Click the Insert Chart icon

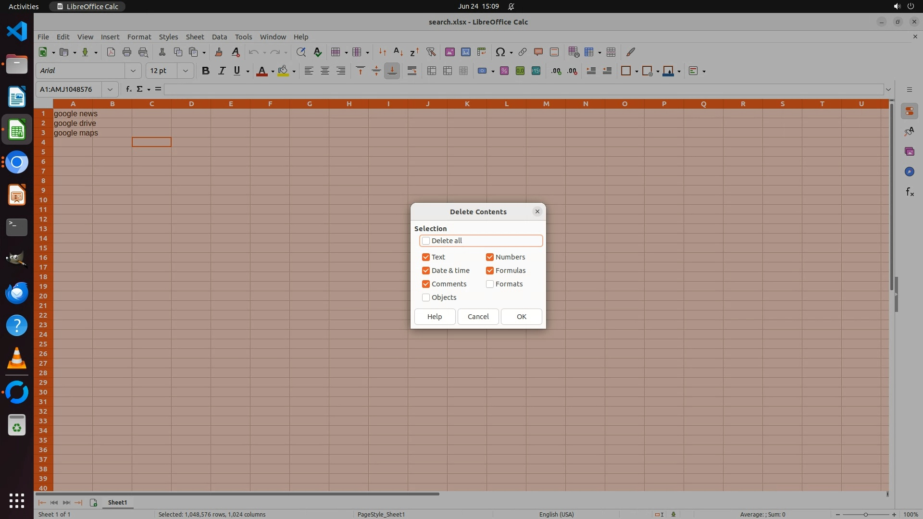[465, 52]
